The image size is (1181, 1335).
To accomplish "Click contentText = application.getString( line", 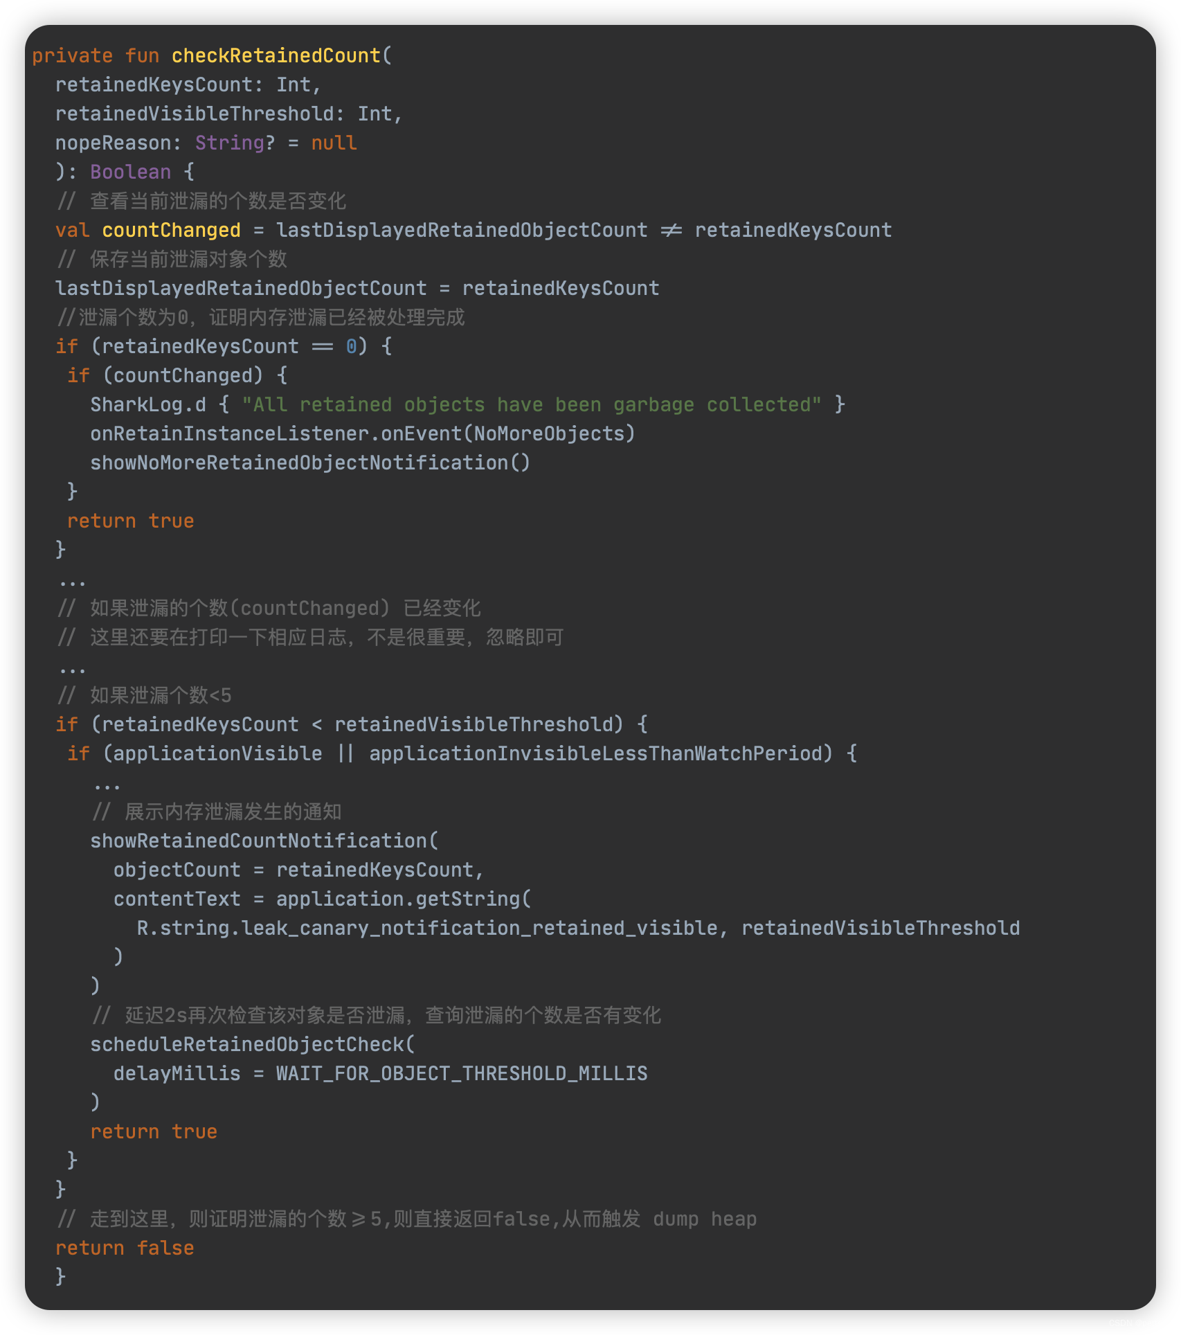I will pos(323,899).
